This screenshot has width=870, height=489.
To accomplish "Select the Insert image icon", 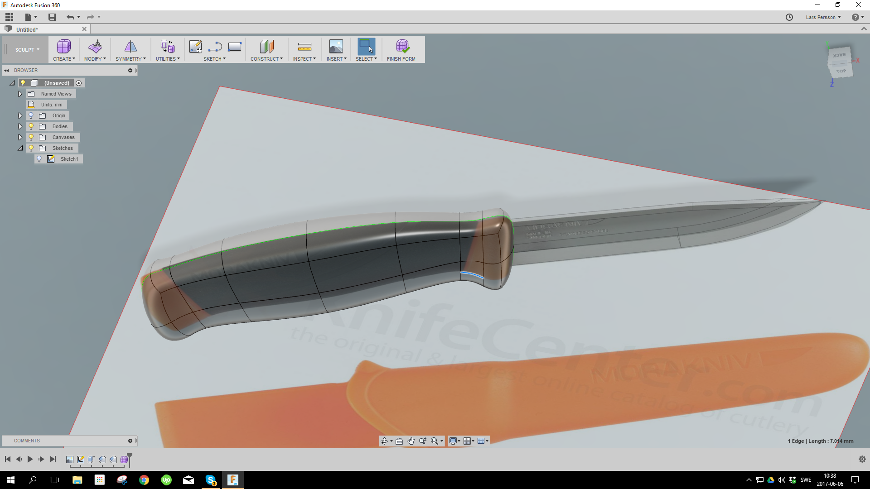I will click(336, 47).
